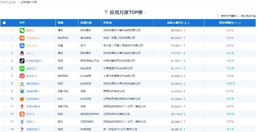Check the box for row 7 拼多多
The image size is (259, 132).
5,76
